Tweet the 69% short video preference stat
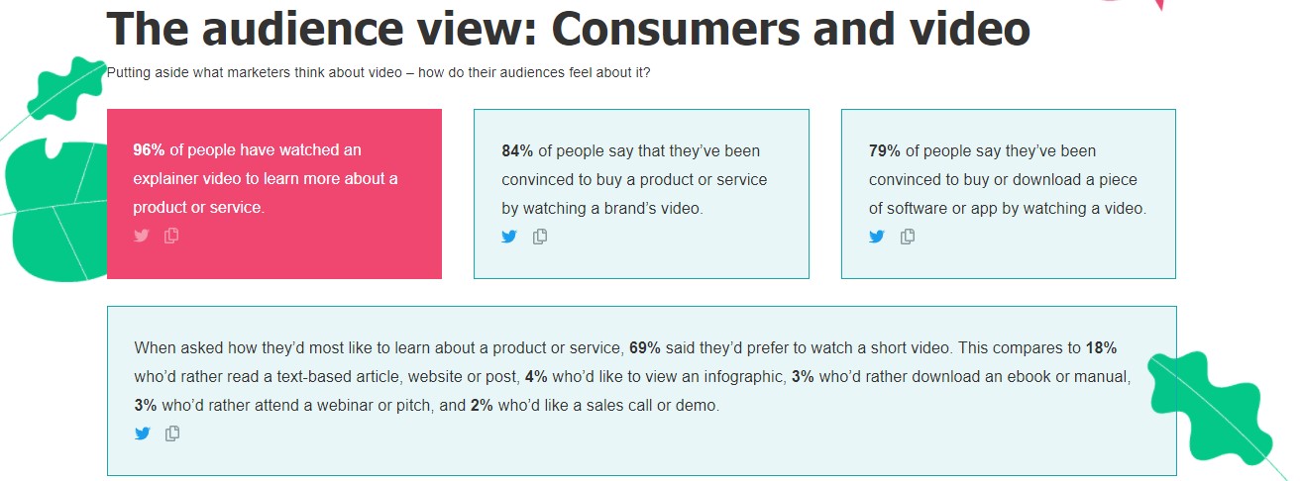1300x481 pixels. click(142, 433)
